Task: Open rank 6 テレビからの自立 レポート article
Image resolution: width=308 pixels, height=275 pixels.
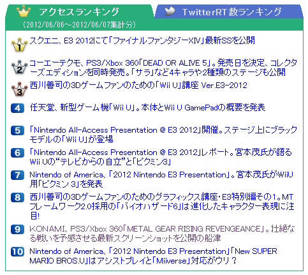Action: 161,157
